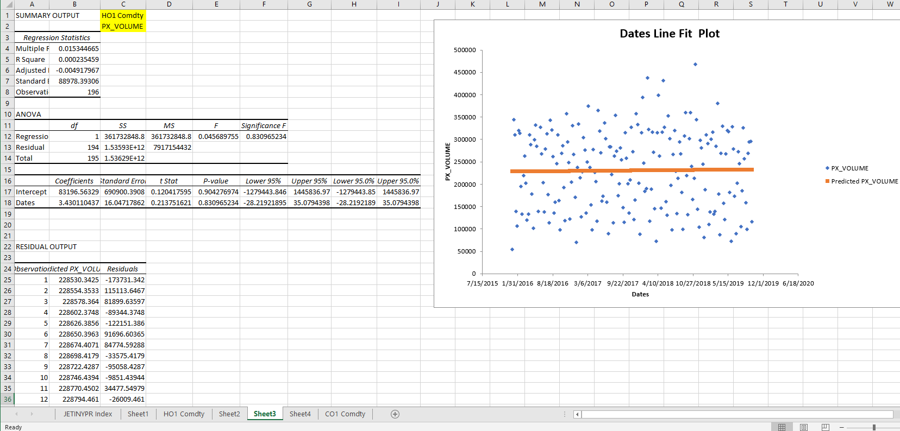
Task: Open the JETINYPR Index sheet tab
Action: pyautogui.click(x=87, y=414)
